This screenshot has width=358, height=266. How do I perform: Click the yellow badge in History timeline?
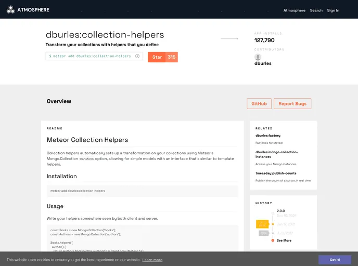263,224
